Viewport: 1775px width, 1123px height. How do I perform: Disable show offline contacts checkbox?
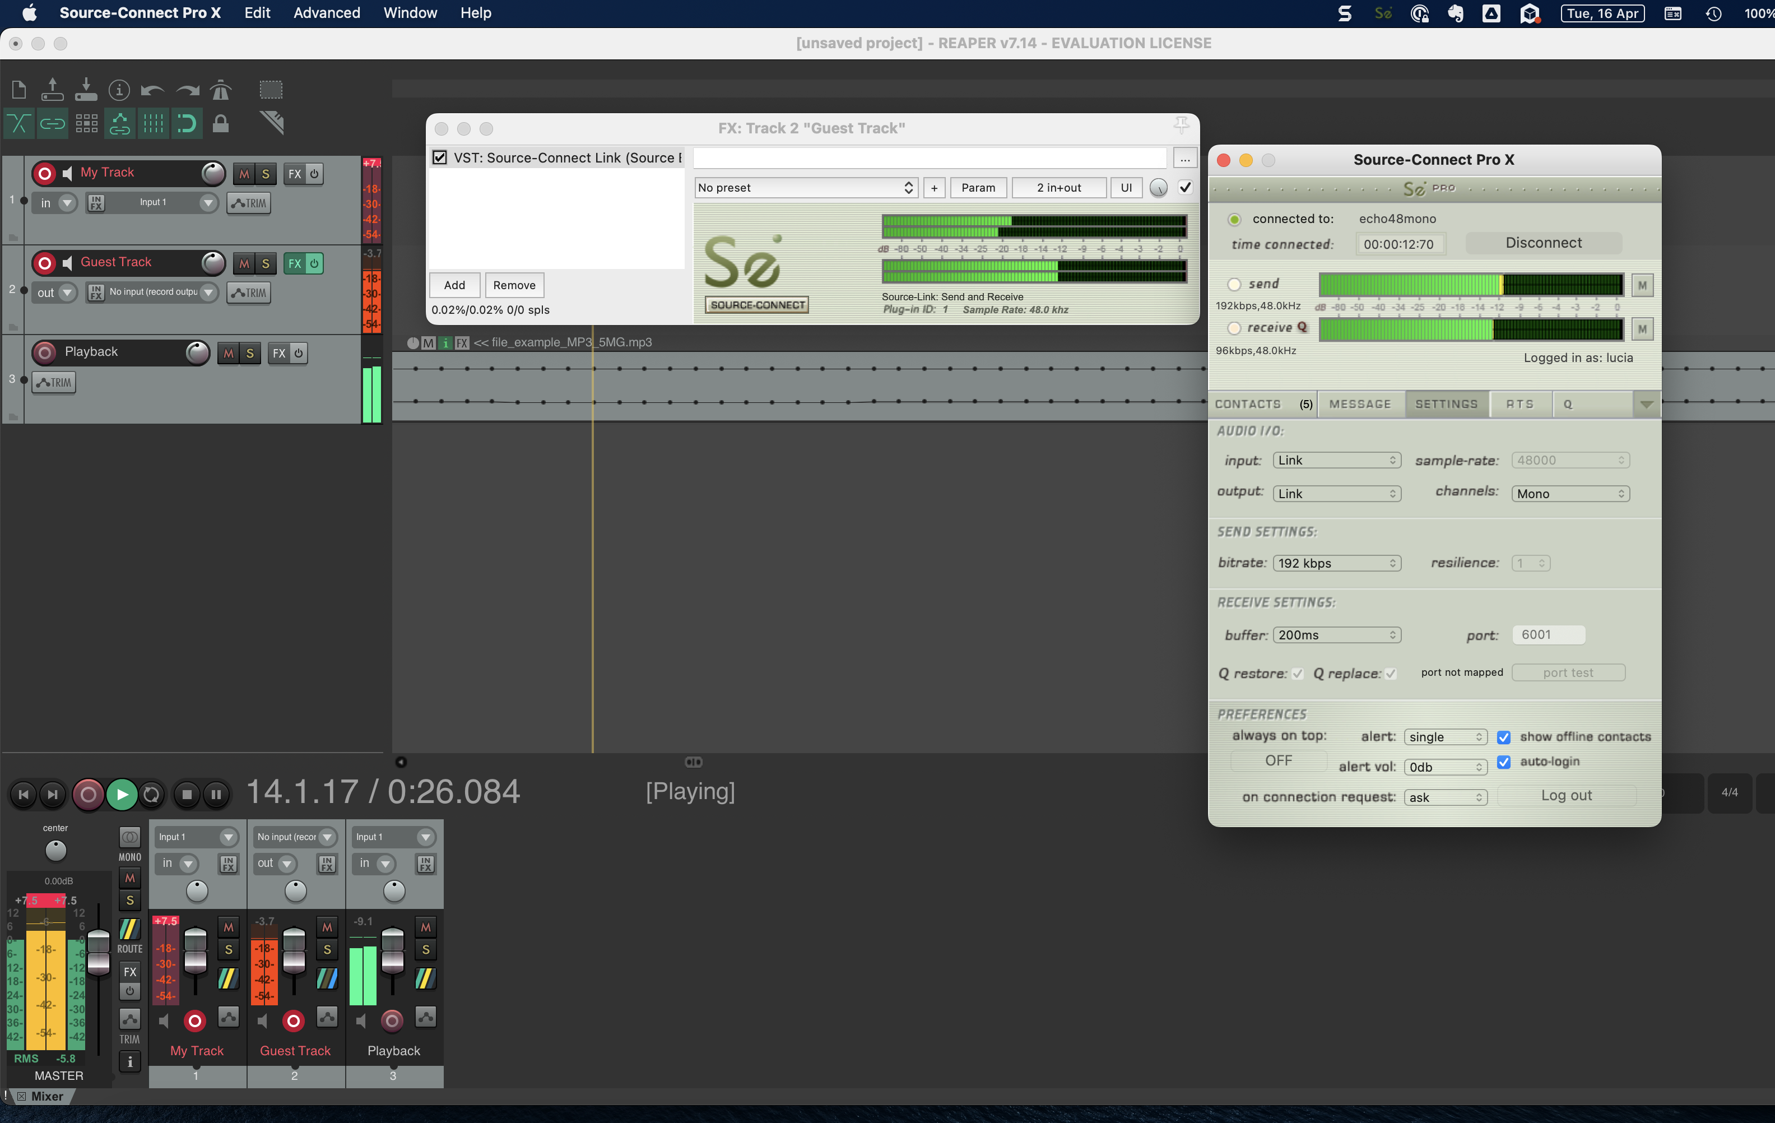click(x=1504, y=737)
